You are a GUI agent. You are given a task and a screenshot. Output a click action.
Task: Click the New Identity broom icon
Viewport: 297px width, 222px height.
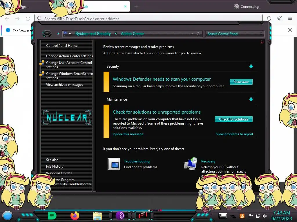click(x=279, y=18)
